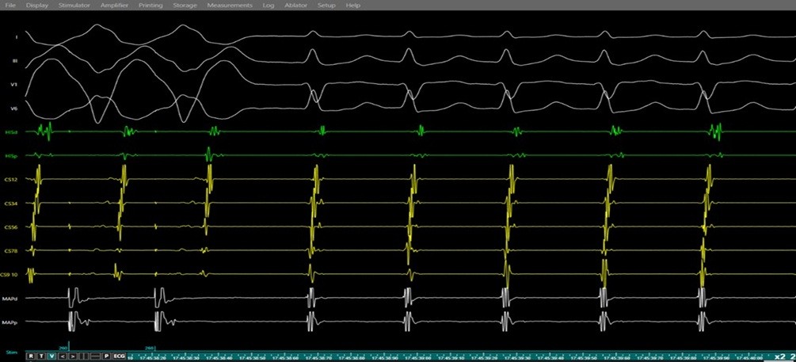796x362 pixels.
Task: Click the vertical caliper bars button
Action: (83, 356)
